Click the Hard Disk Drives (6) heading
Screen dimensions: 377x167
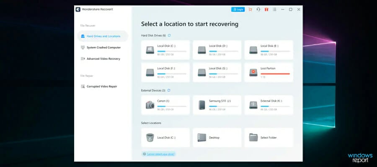click(x=153, y=35)
